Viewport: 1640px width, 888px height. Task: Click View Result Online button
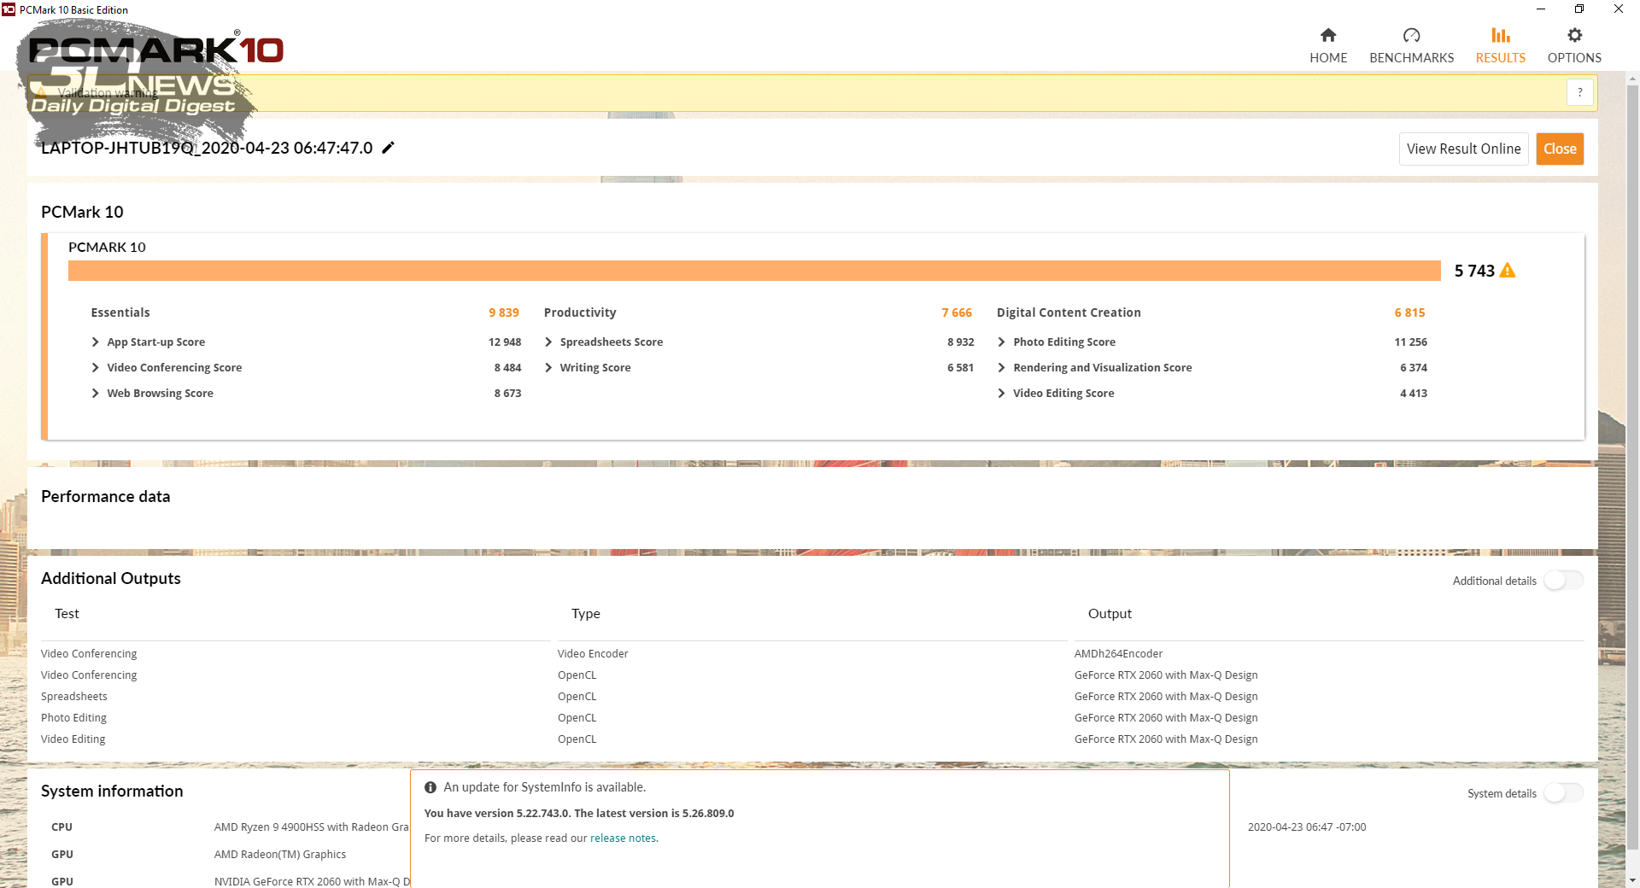[x=1463, y=149]
